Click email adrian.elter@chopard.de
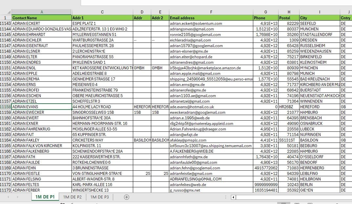The height and width of the screenshot is (204, 352). tap(211, 57)
